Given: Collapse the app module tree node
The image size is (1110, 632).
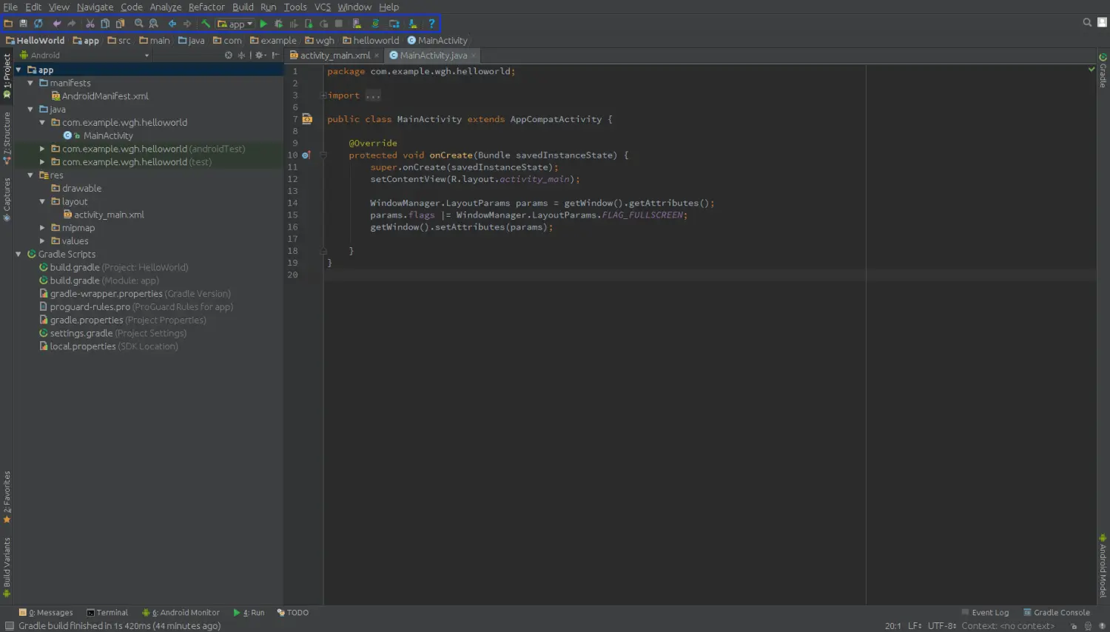Looking at the screenshot, I should (x=18, y=70).
